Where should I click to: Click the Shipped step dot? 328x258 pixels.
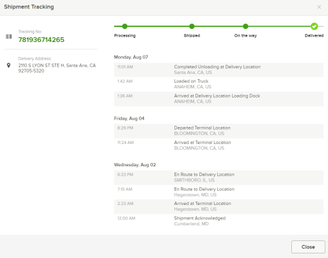tap(192, 26)
